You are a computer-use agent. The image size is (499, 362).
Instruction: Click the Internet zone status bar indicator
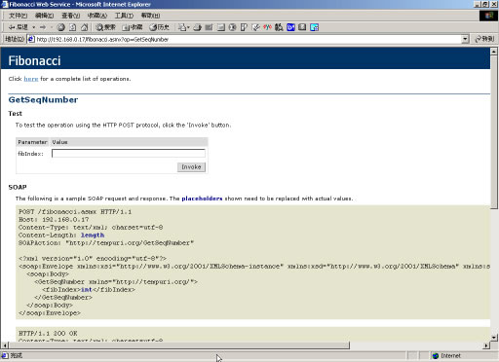446,356
